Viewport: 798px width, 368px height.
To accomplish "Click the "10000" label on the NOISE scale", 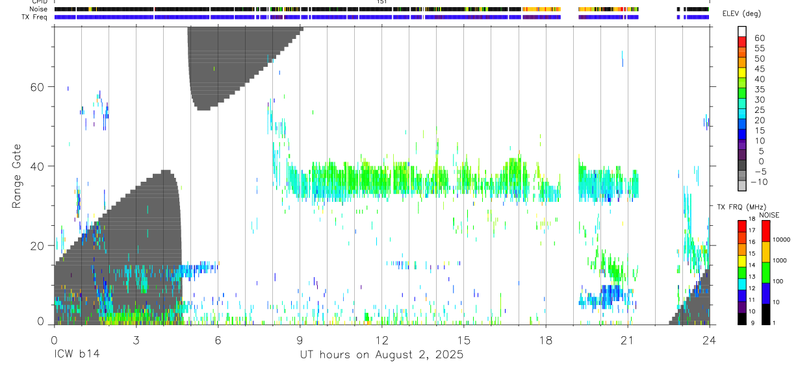I will tap(781, 240).
